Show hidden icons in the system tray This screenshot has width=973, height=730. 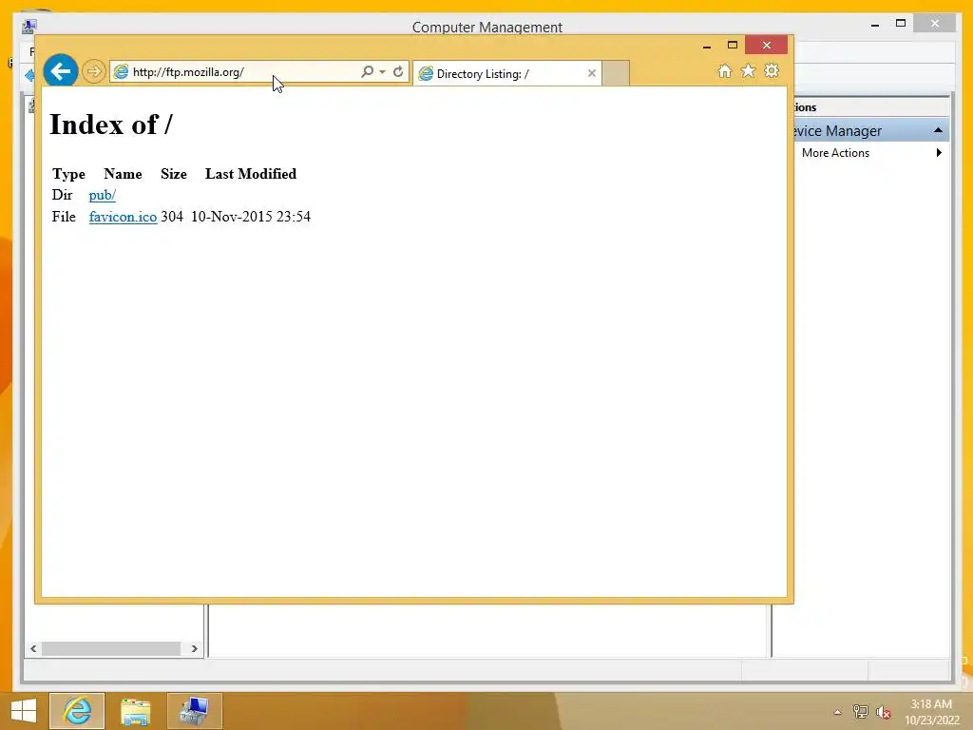838,712
